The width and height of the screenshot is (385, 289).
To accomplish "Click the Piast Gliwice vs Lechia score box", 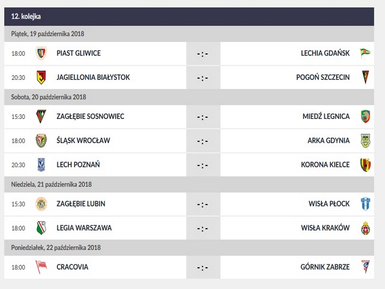I will 203,53.
